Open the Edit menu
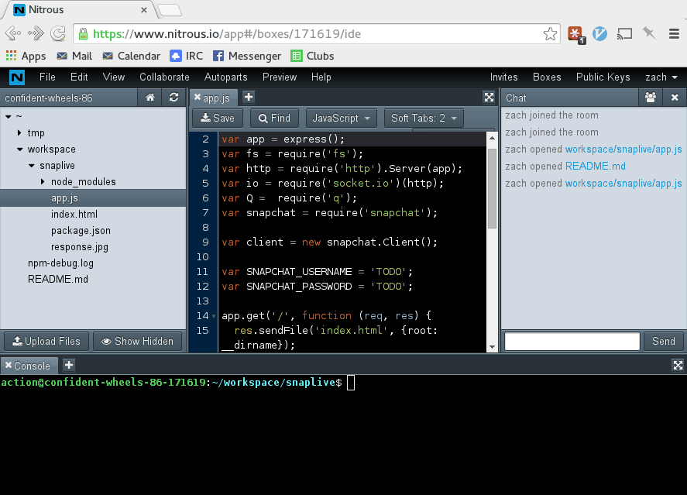The height and width of the screenshot is (495, 687). [x=79, y=77]
